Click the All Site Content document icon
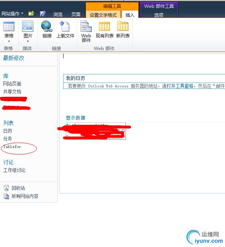The width and height of the screenshot is (225, 247). [x=6, y=196]
